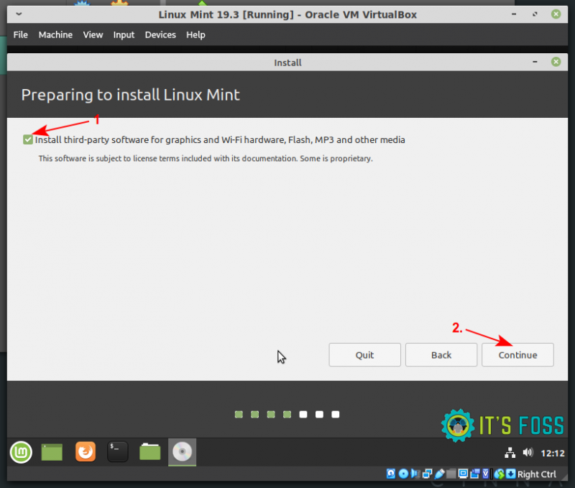Click the keyboard capture arrow indicator
Screen dimensions: 575x488
pyautogui.click(x=511, y=474)
